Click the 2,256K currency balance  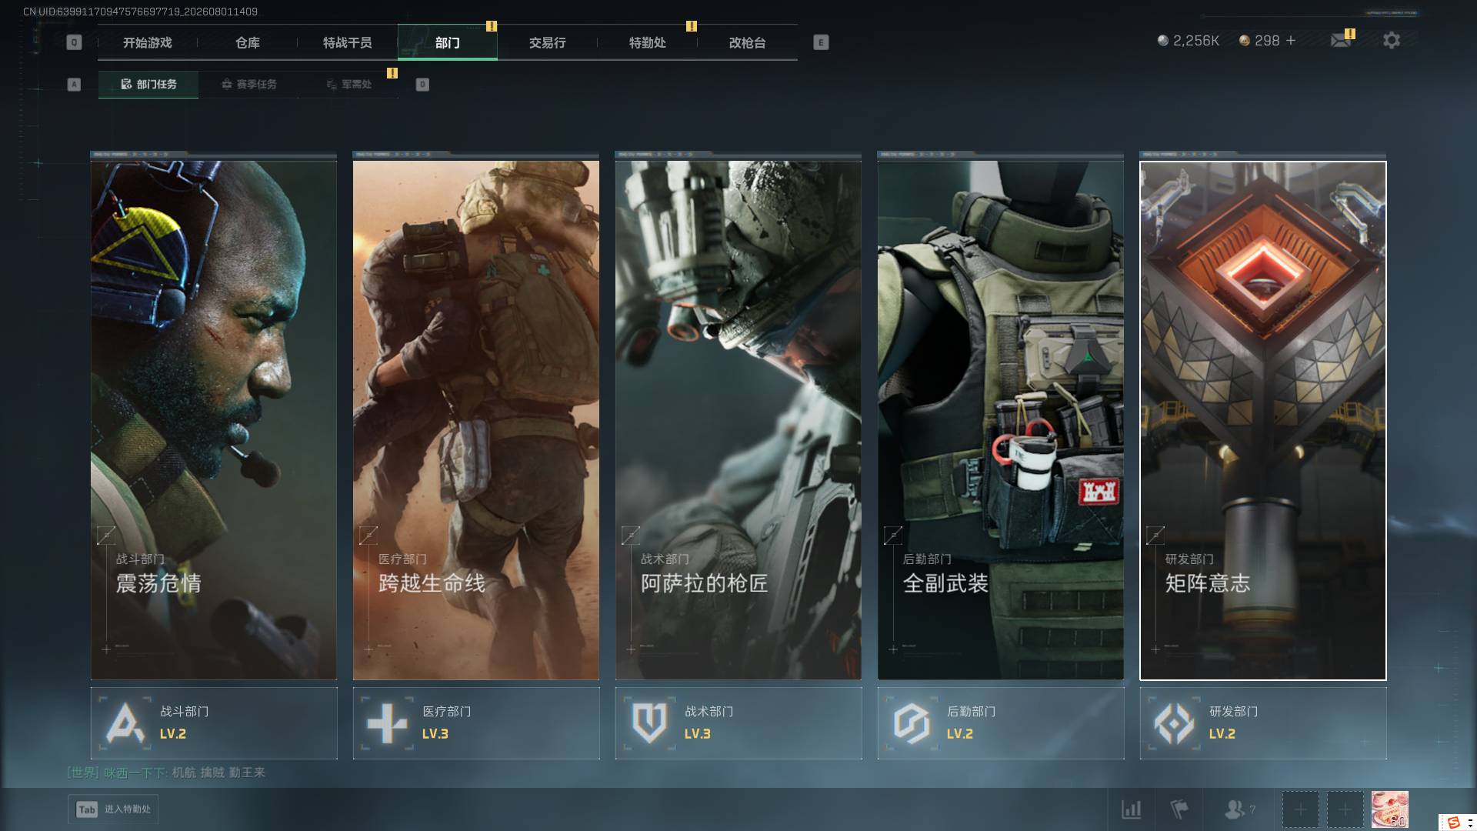(x=1196, y=41)
